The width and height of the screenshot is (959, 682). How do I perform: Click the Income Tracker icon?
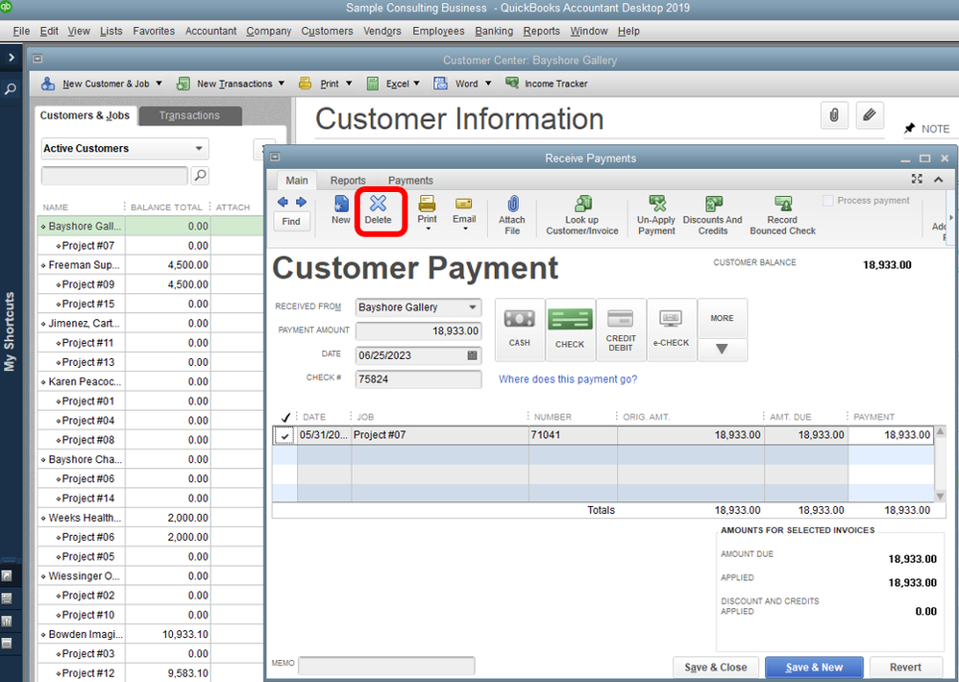(x=512, y=84)
